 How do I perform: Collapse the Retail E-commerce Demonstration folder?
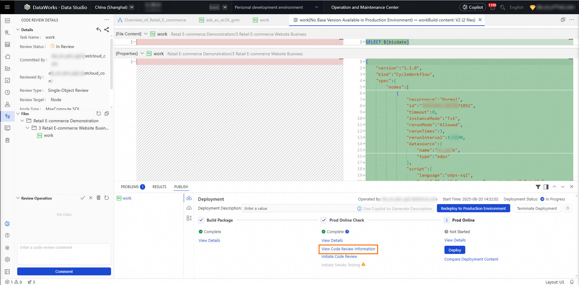click(x=22, y=121)
